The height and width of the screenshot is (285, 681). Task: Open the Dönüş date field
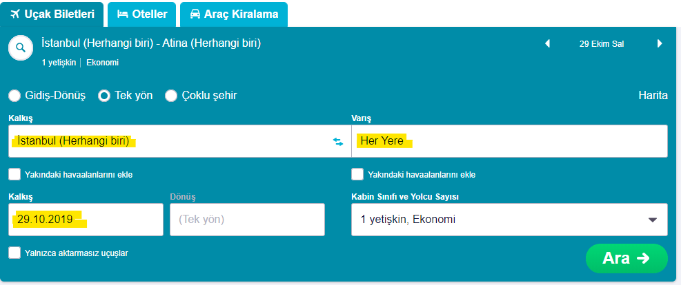click(247, 220)
